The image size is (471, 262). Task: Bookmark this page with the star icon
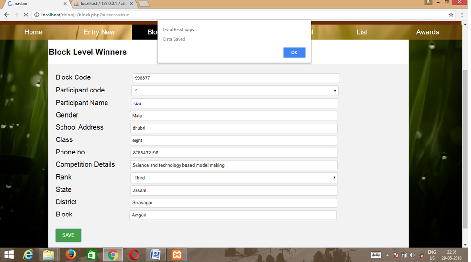pyautogui.click(x=451, y=15)
